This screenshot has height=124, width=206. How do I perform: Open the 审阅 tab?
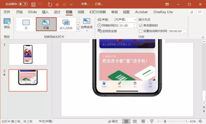click(114, 12)
